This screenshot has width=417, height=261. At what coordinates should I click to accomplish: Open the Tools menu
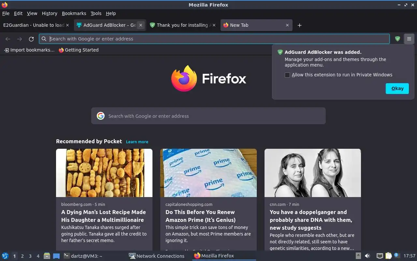pos(96,13)
